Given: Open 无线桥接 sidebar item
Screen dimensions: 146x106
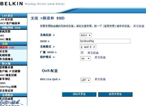Looking at the screenshot, I should click(5, 55).
